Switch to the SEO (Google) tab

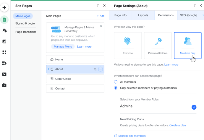pyautogui.click(x=188, y=15)
